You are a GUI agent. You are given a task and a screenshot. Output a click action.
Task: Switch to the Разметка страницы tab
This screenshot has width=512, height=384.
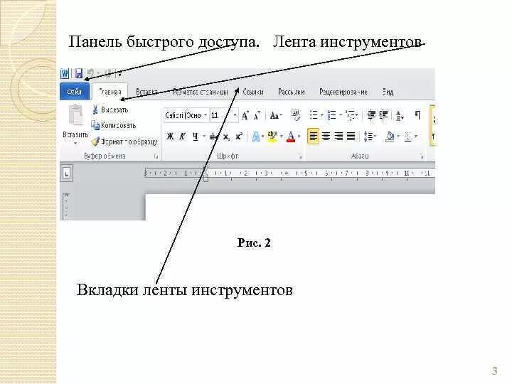pos(200,92)
